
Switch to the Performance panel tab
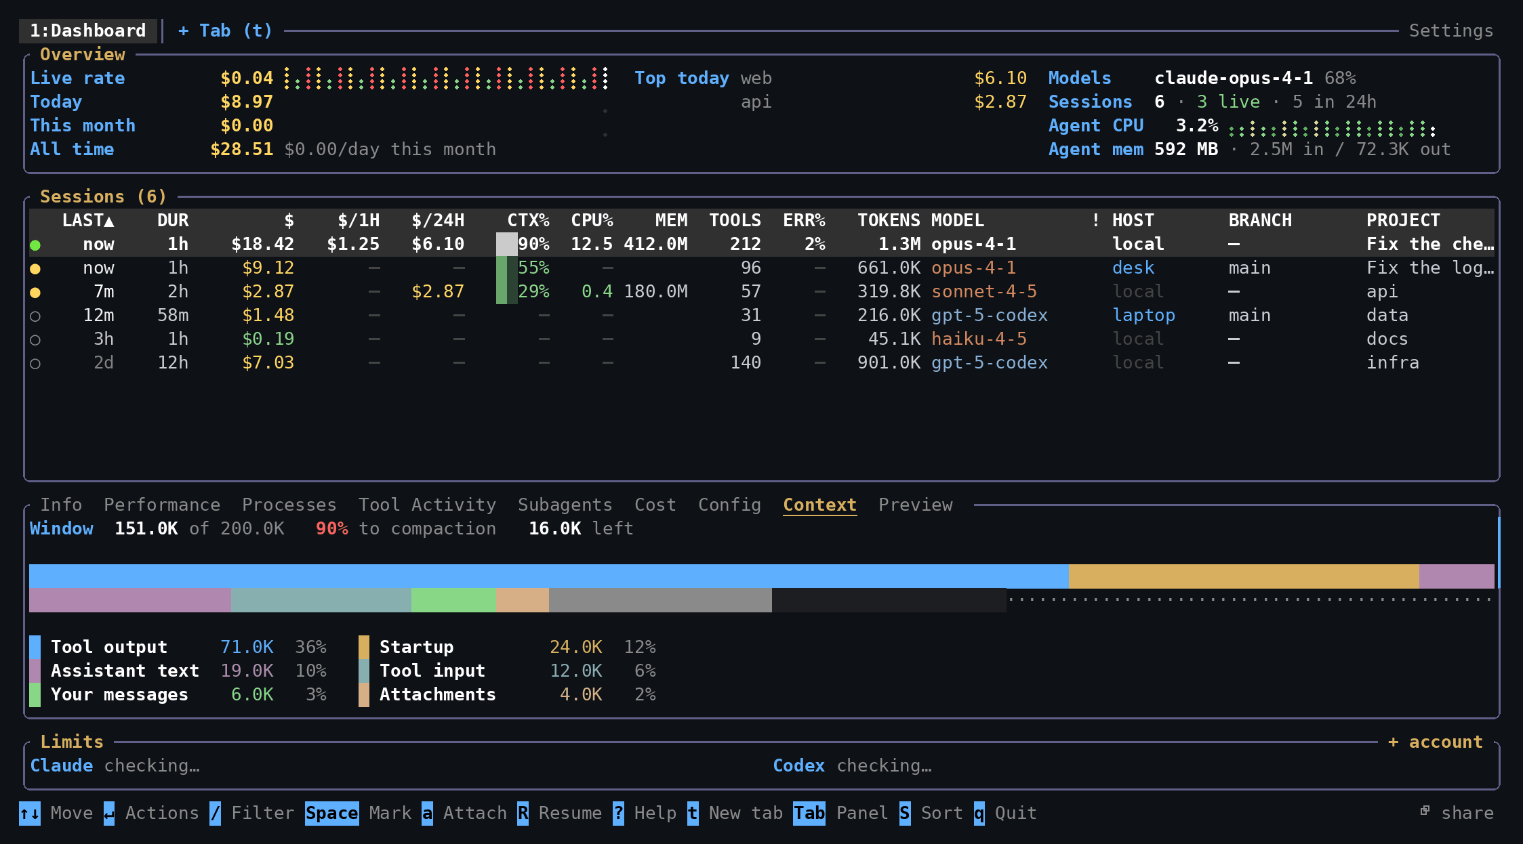point(162,505)
